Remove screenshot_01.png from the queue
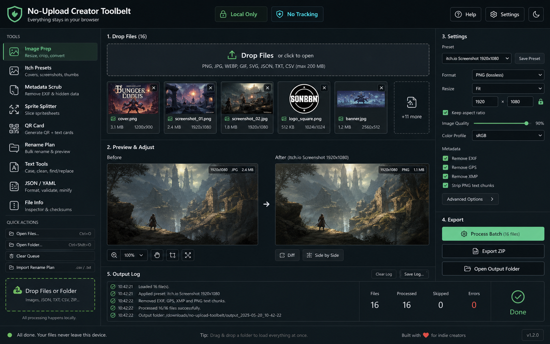The image size is (550, 344). [210, 88]
